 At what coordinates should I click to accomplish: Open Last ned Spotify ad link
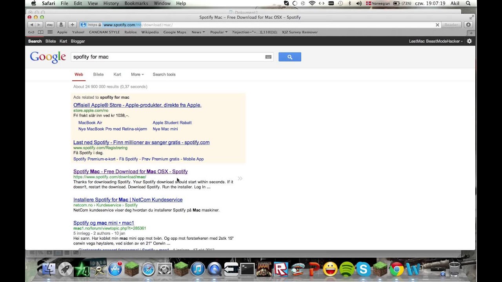[141, 143]
